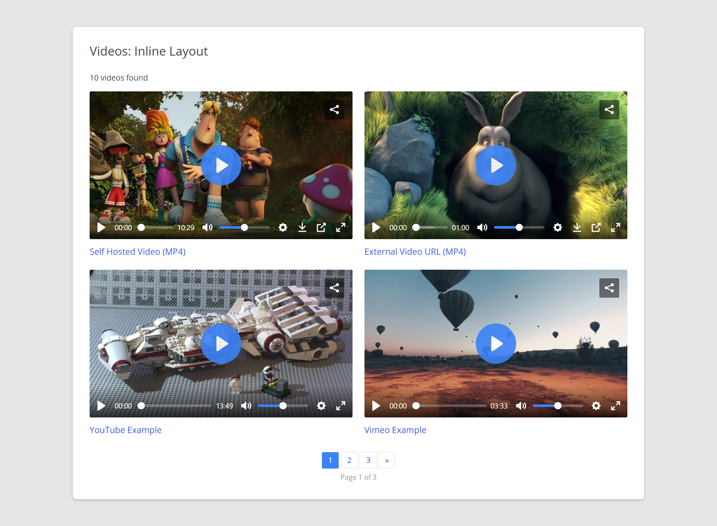Open the External Video URL (MP4) link
The width and height of the screenshot is (717, 526).
pyautogui.click(x=415, y=252)
